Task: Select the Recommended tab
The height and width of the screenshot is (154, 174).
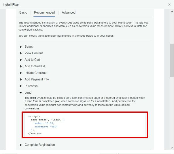Action: (x=44, y=12)
